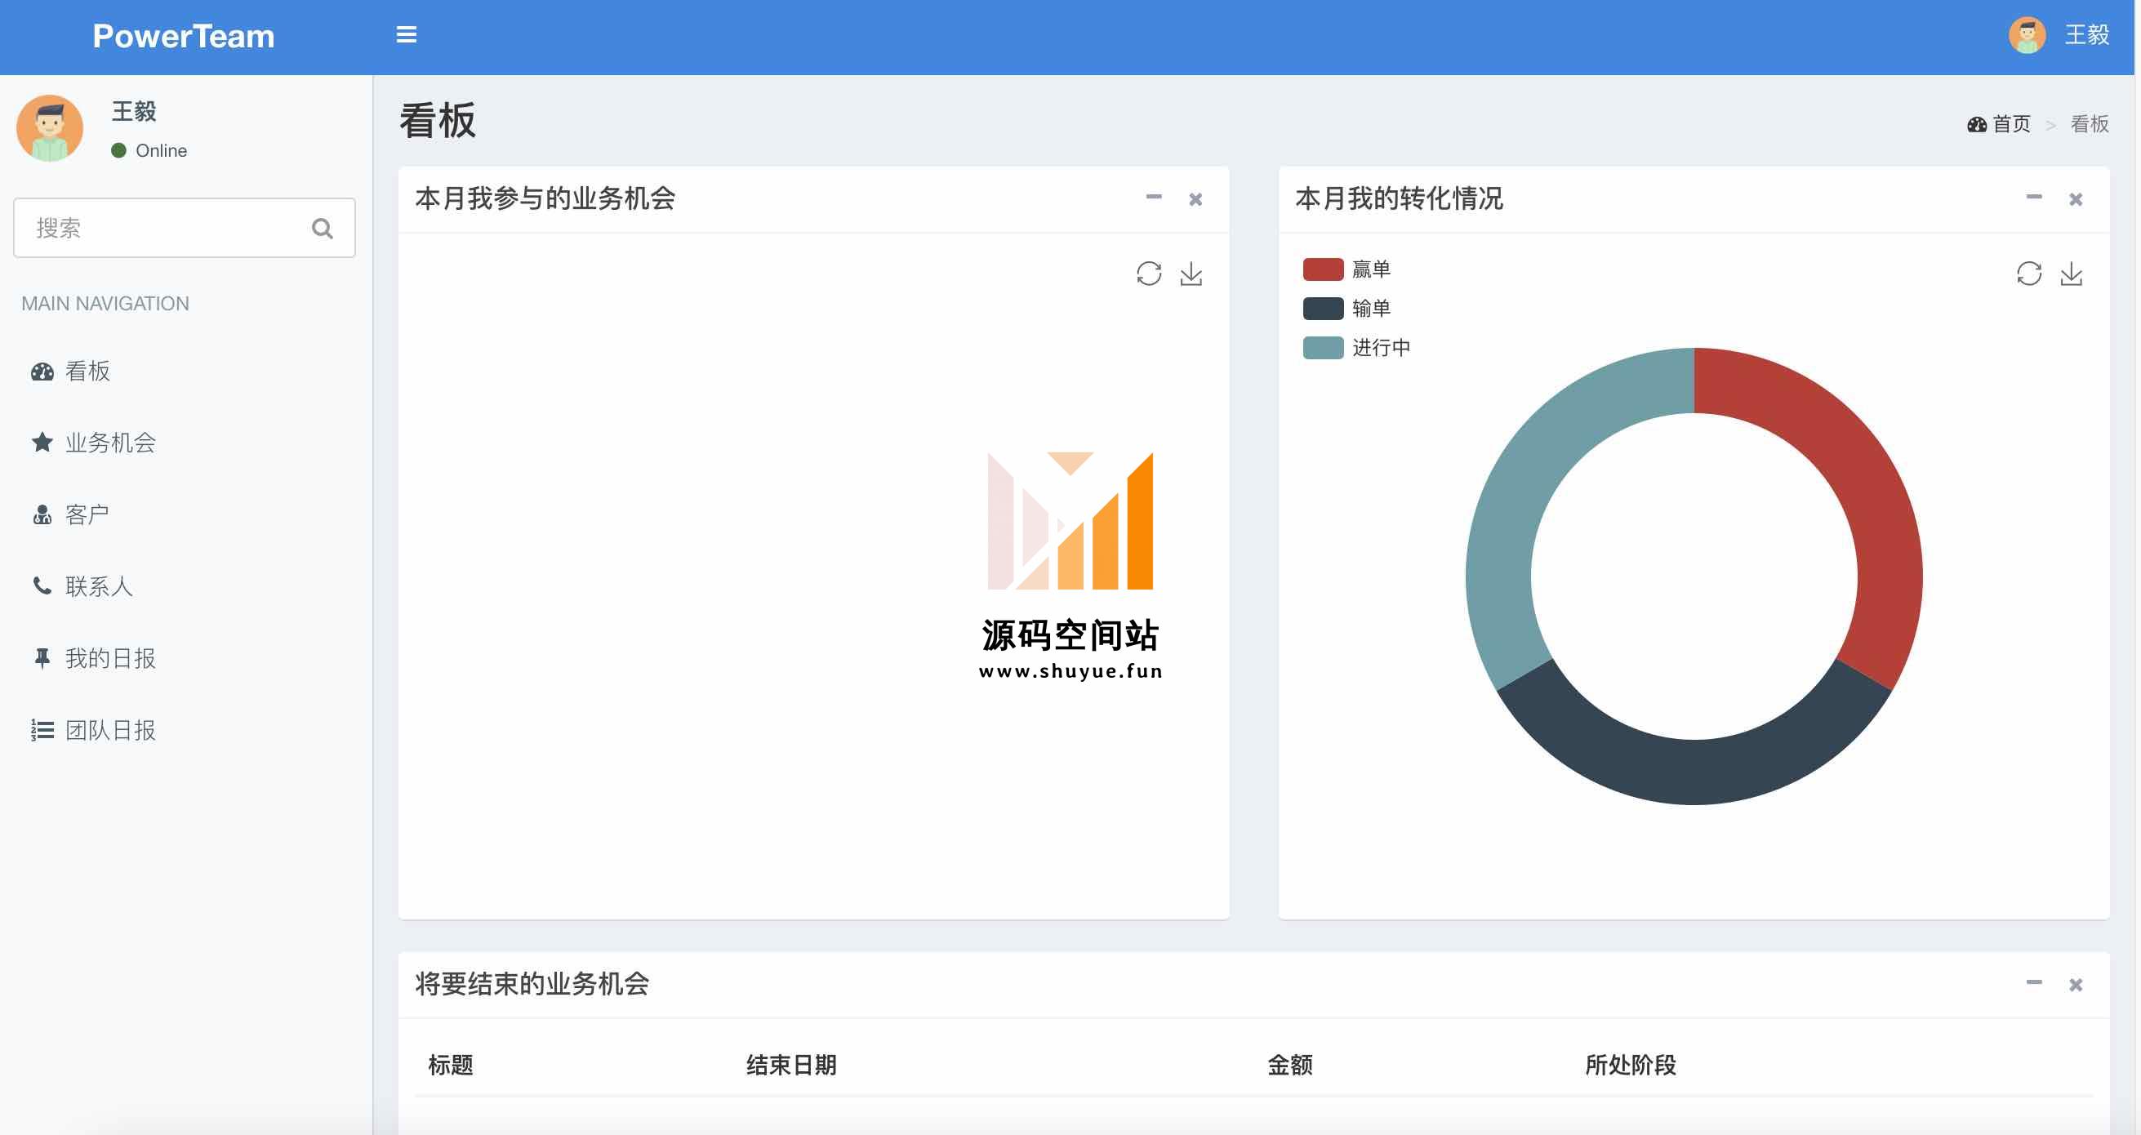This screenshot has width=2141, height=1135.
Task: Collapse the 将要结束的业务机会 panel
Action: (2034, 983)
